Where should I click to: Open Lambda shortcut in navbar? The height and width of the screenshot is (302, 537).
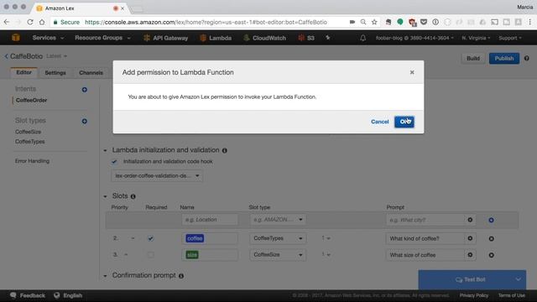point(216,38)
